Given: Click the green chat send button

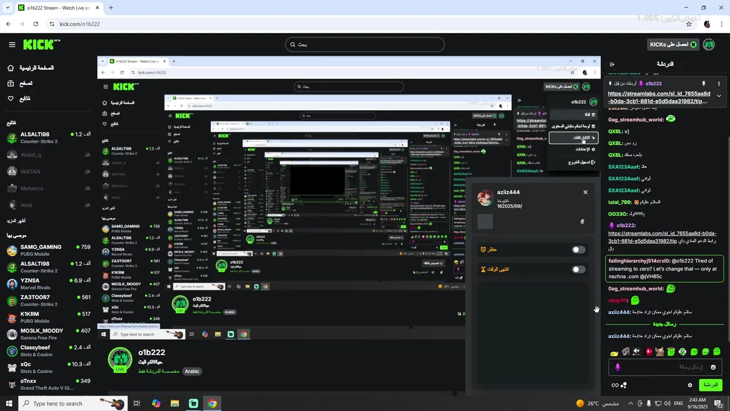Looking at the screenshot, I should [711, 385].
